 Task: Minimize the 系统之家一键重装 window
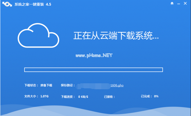pos(178,4)
